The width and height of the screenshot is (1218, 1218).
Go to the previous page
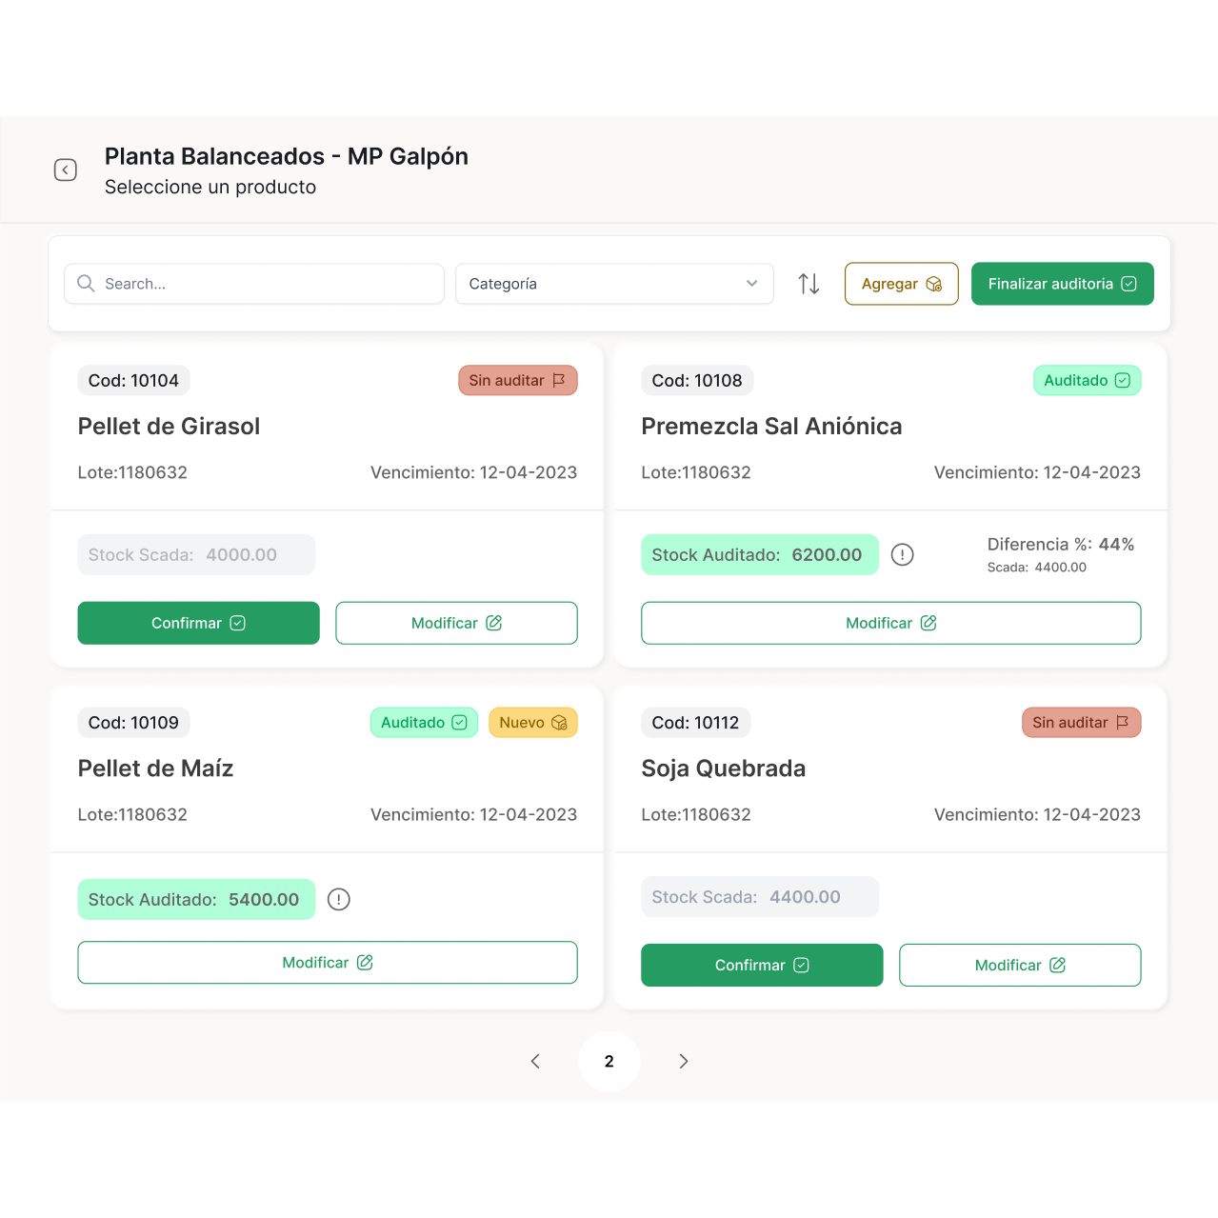point(535,1061)
